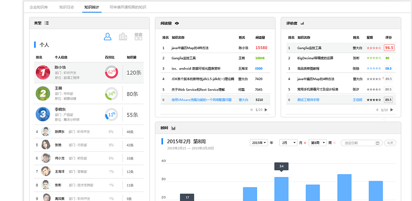Image resolution: width=412 pixels, height=201 pixels.
Task: Click row 关于Web Service和Rest Service理解
Action: 216,89
